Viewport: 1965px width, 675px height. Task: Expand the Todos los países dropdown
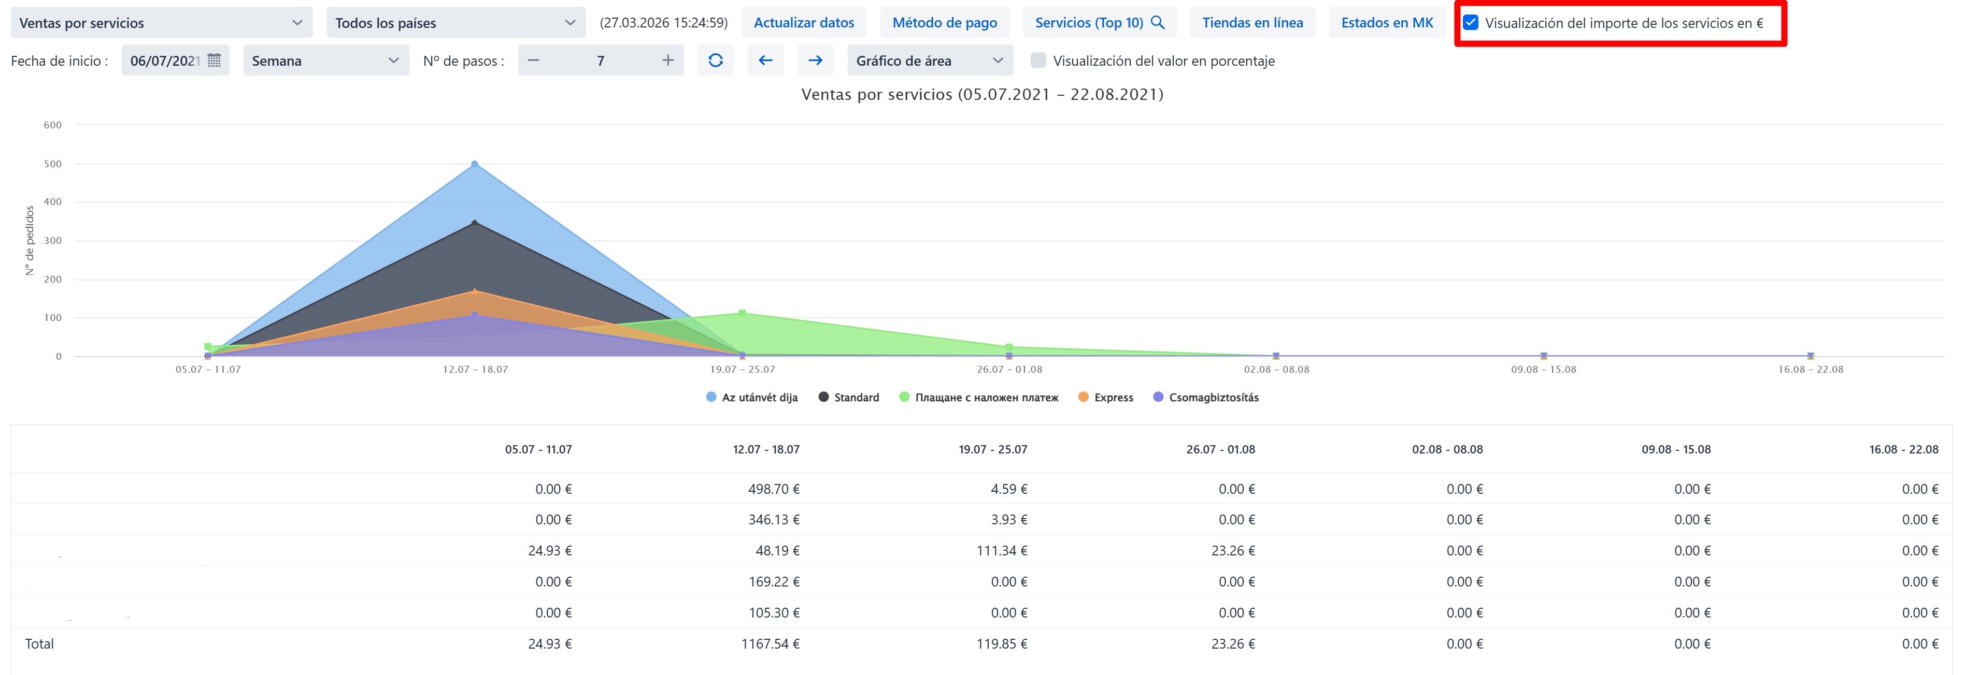pos(455,23)
